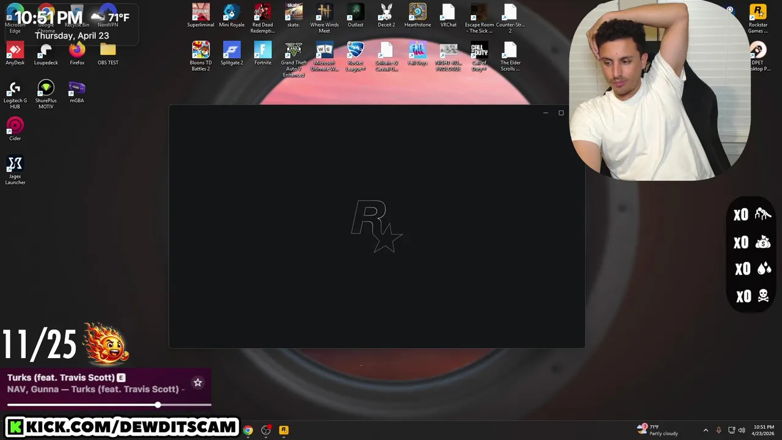Expand the hidden tray icons chevron

coord(706,430)
